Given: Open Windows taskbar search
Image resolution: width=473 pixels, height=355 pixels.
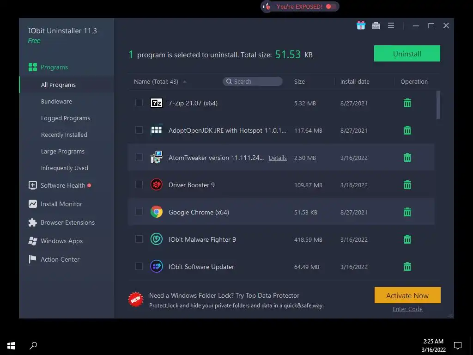Looking at the screenshot, I should (33, 346).
